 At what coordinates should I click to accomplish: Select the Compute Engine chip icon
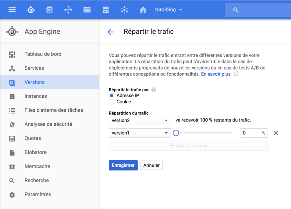click(50, 10)
